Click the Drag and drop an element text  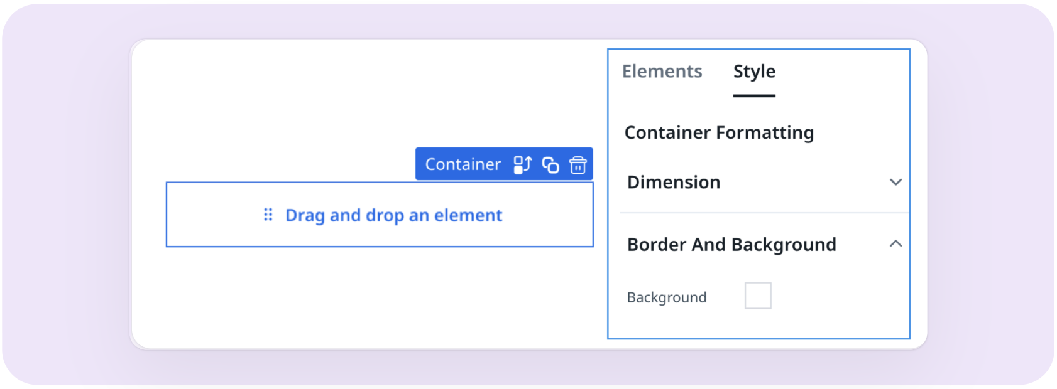(x=393, y=215)
